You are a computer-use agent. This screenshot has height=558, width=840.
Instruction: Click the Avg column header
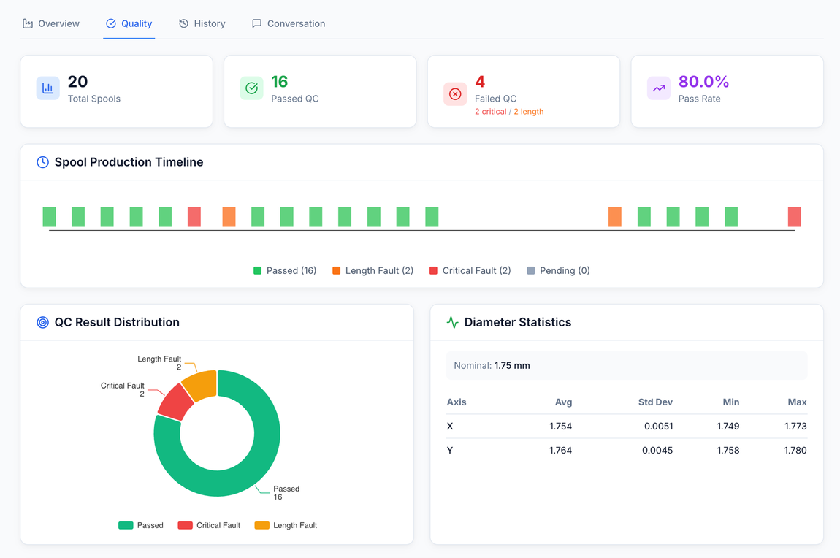pyautogui.click(x=564, y=402)
